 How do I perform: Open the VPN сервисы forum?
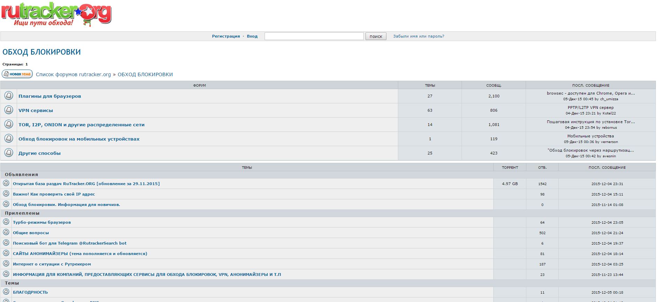click(36, 110)
